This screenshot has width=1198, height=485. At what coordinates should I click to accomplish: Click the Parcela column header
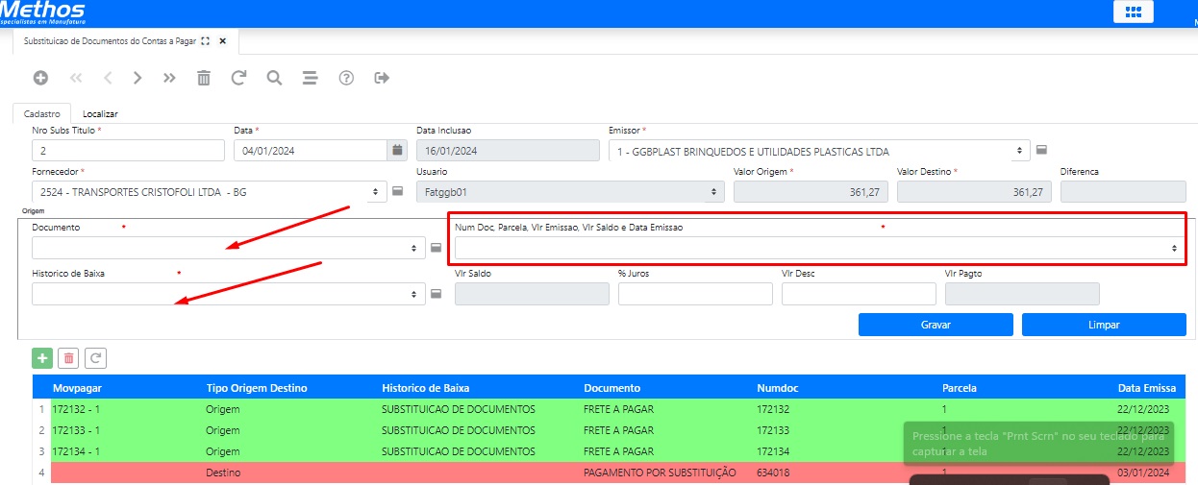click(x=959, y=388)
